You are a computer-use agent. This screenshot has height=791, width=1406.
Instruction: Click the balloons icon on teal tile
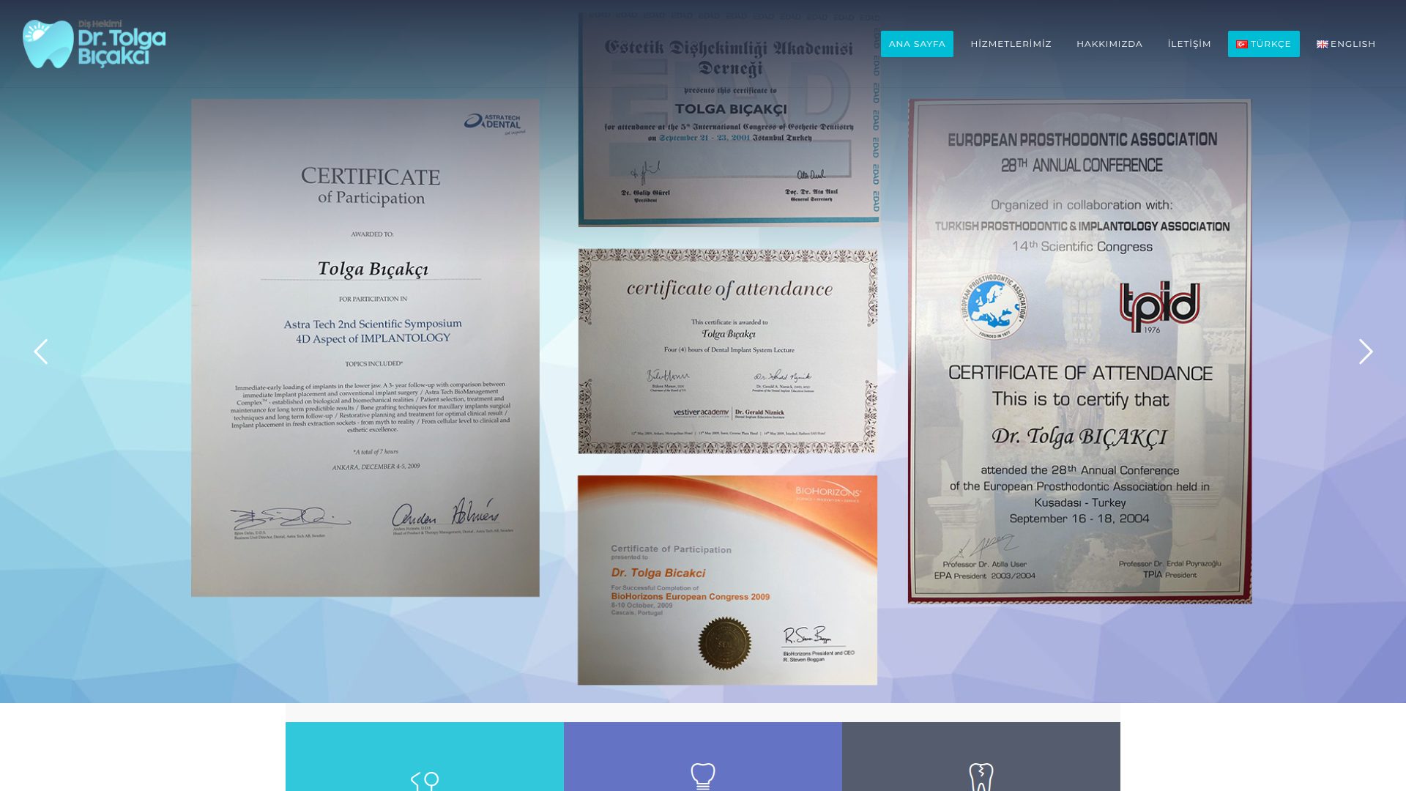point(425,781)
